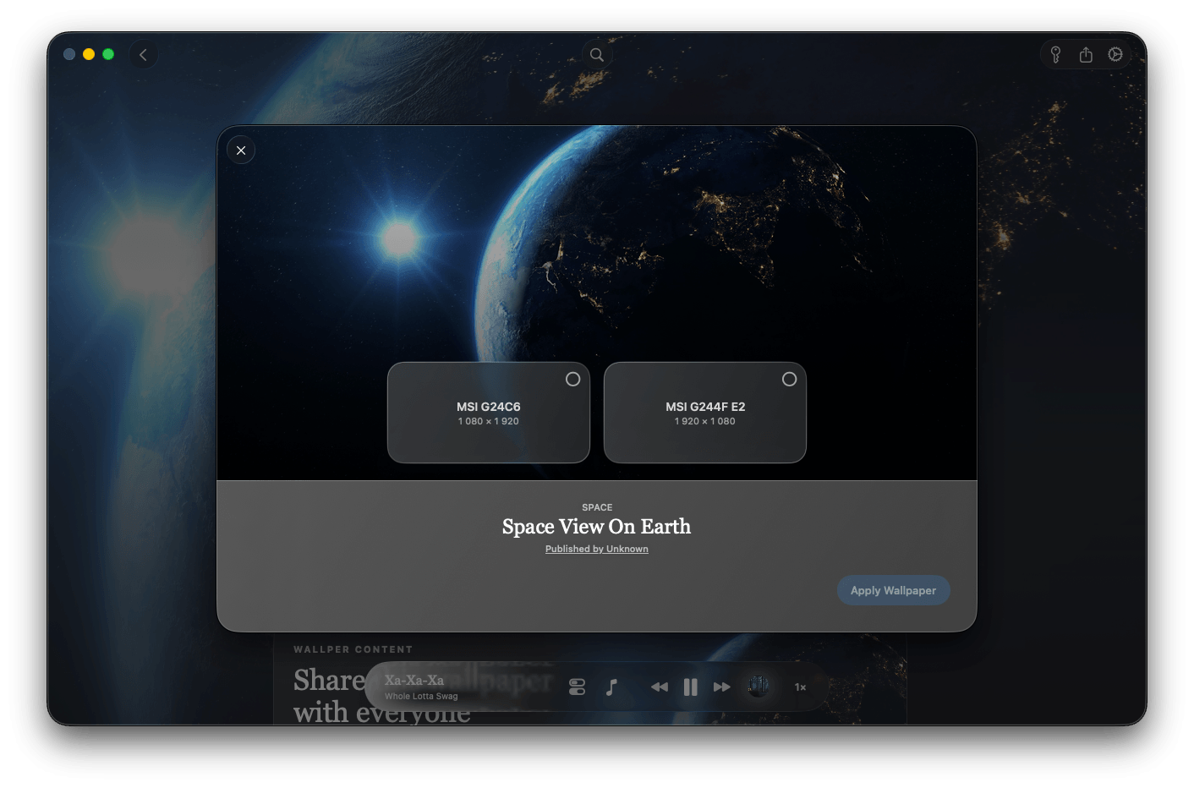
Task: Click the round wallpaper thumbnail in player
Action: coord(759,687)
